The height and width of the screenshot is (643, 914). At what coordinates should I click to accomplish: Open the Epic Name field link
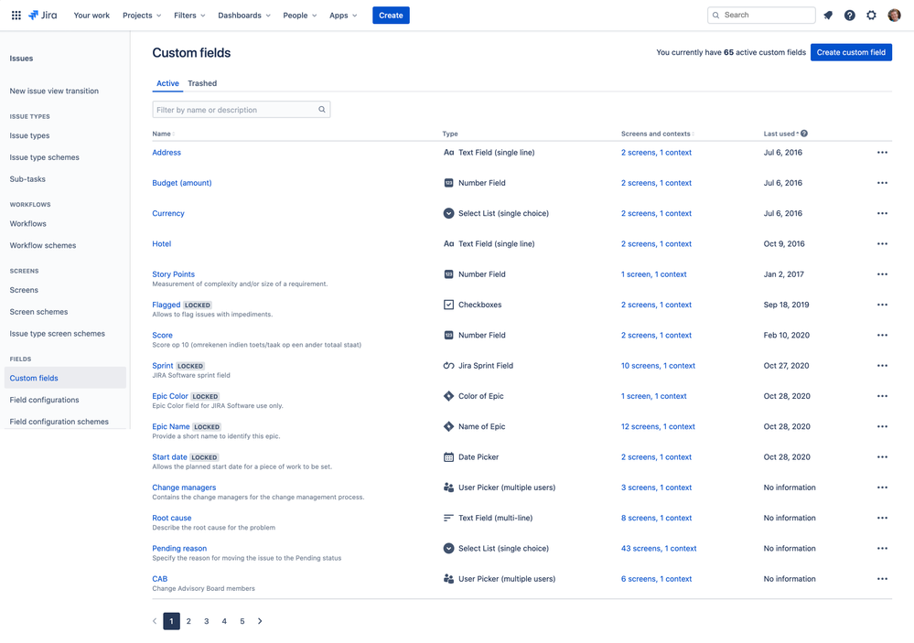171,427
